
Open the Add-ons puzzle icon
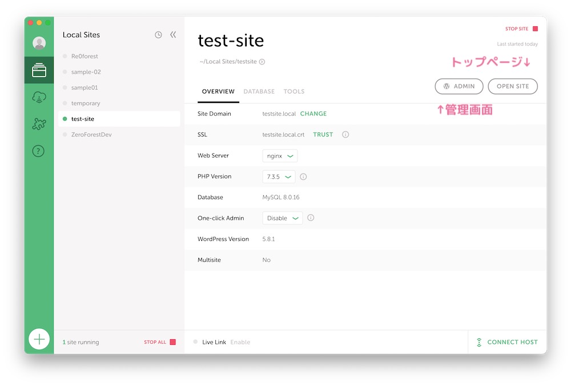(39, 124)
